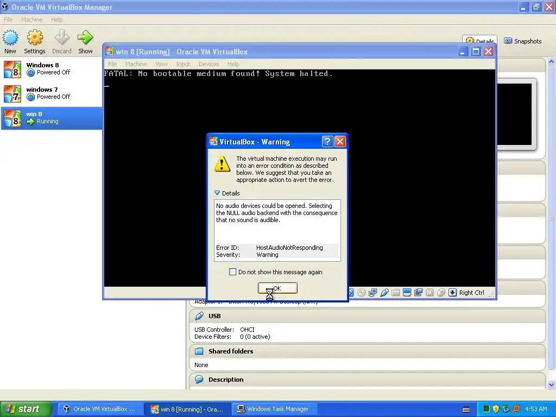This screenshot has height=417, width=556.
Task: Open File menu in win 8 VM window
Action: (x=112, y=64)
